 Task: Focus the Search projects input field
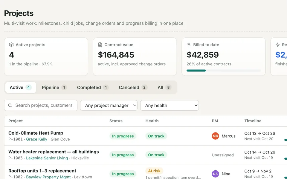(41, 105)
